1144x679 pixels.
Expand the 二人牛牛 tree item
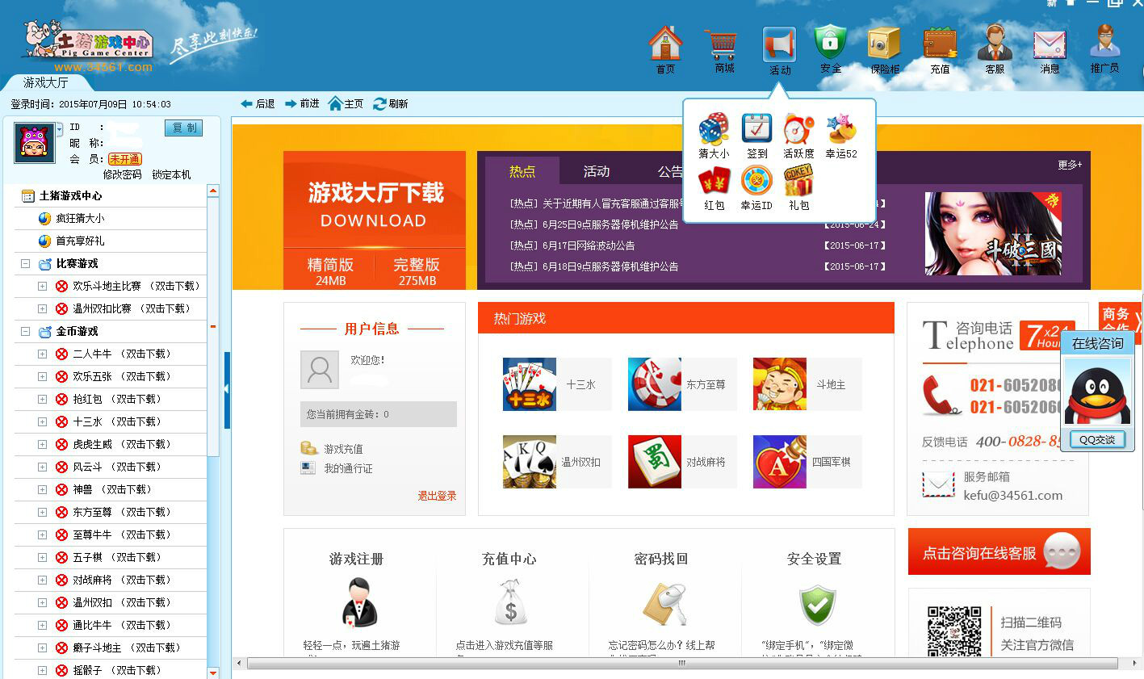coord(42,354)
